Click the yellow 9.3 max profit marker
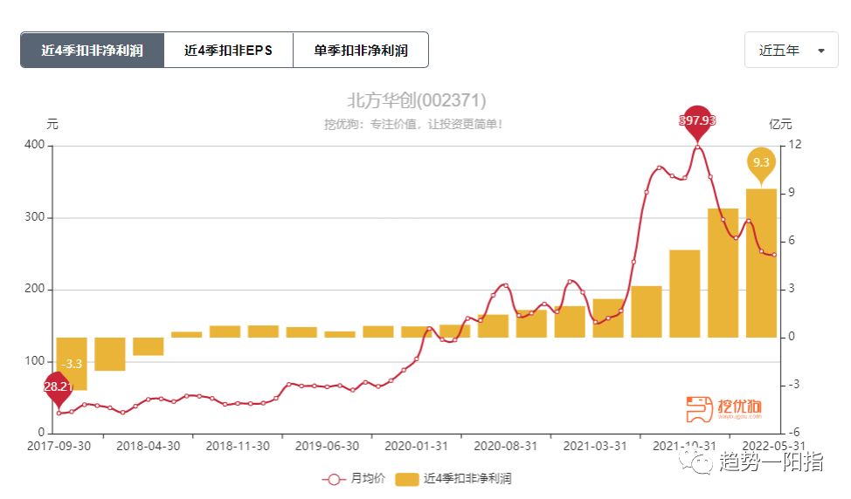 pyautogui.click(x=761, y=164)
